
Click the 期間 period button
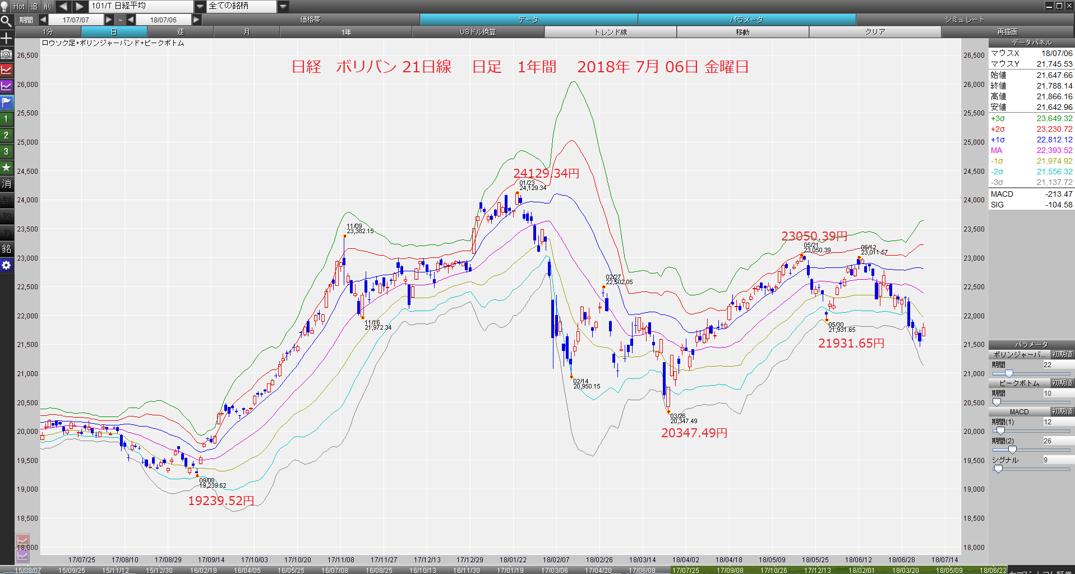coord(26,20)
